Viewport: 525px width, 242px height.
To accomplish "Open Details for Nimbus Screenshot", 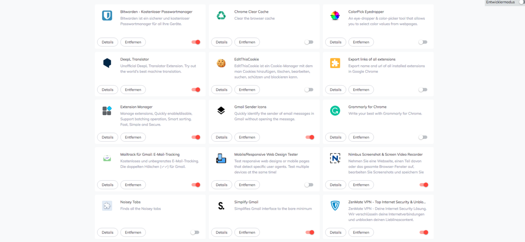I will 336,185.
